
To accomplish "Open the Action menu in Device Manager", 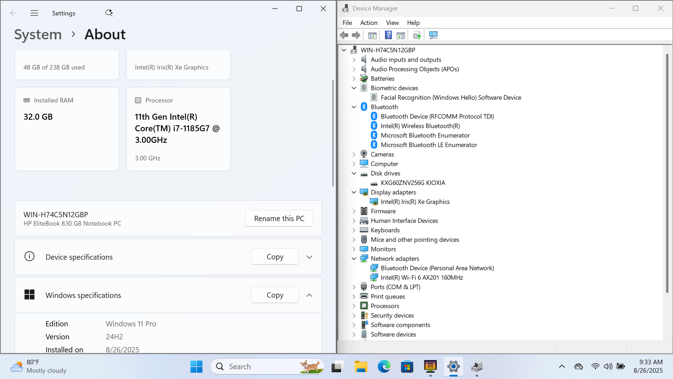I will coord(369,23).
